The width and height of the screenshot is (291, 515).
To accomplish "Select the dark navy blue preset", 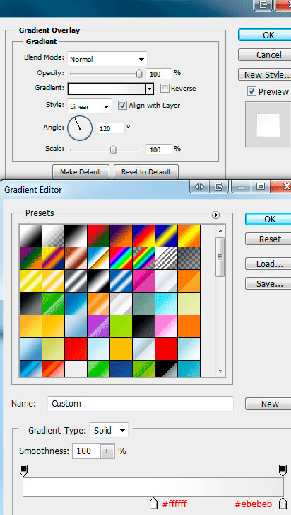I will (121, 368).
